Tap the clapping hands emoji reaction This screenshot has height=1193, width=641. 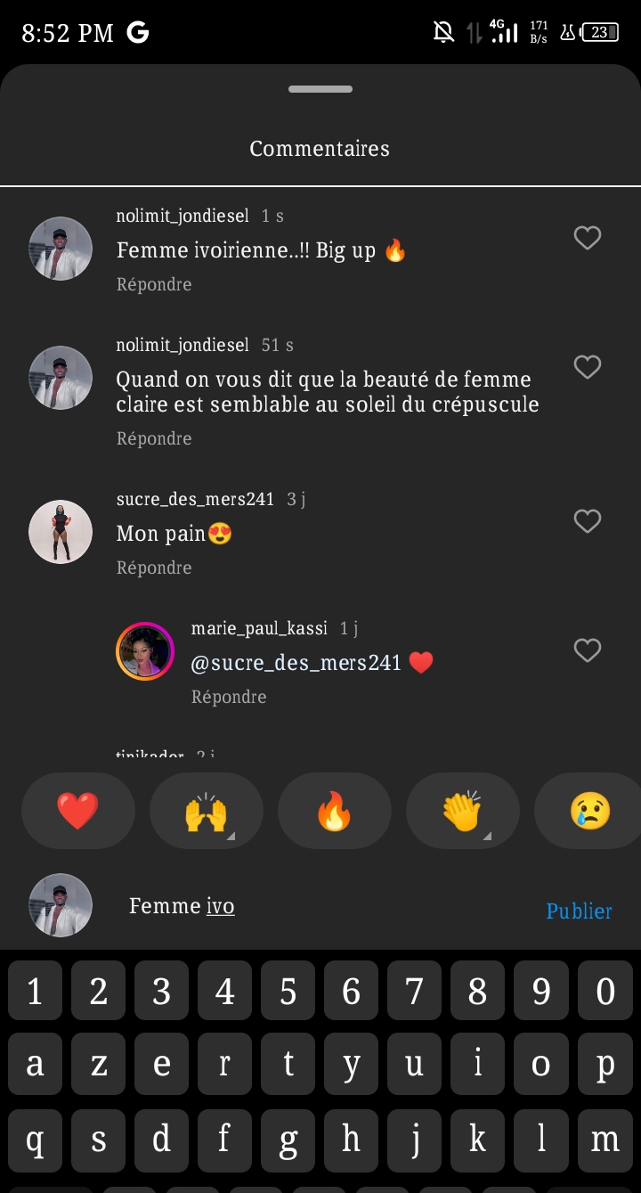[463, 811]
